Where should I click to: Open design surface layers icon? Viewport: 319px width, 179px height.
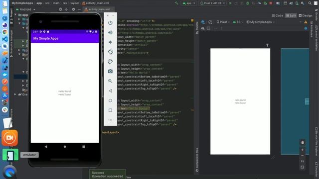[203, 22]
